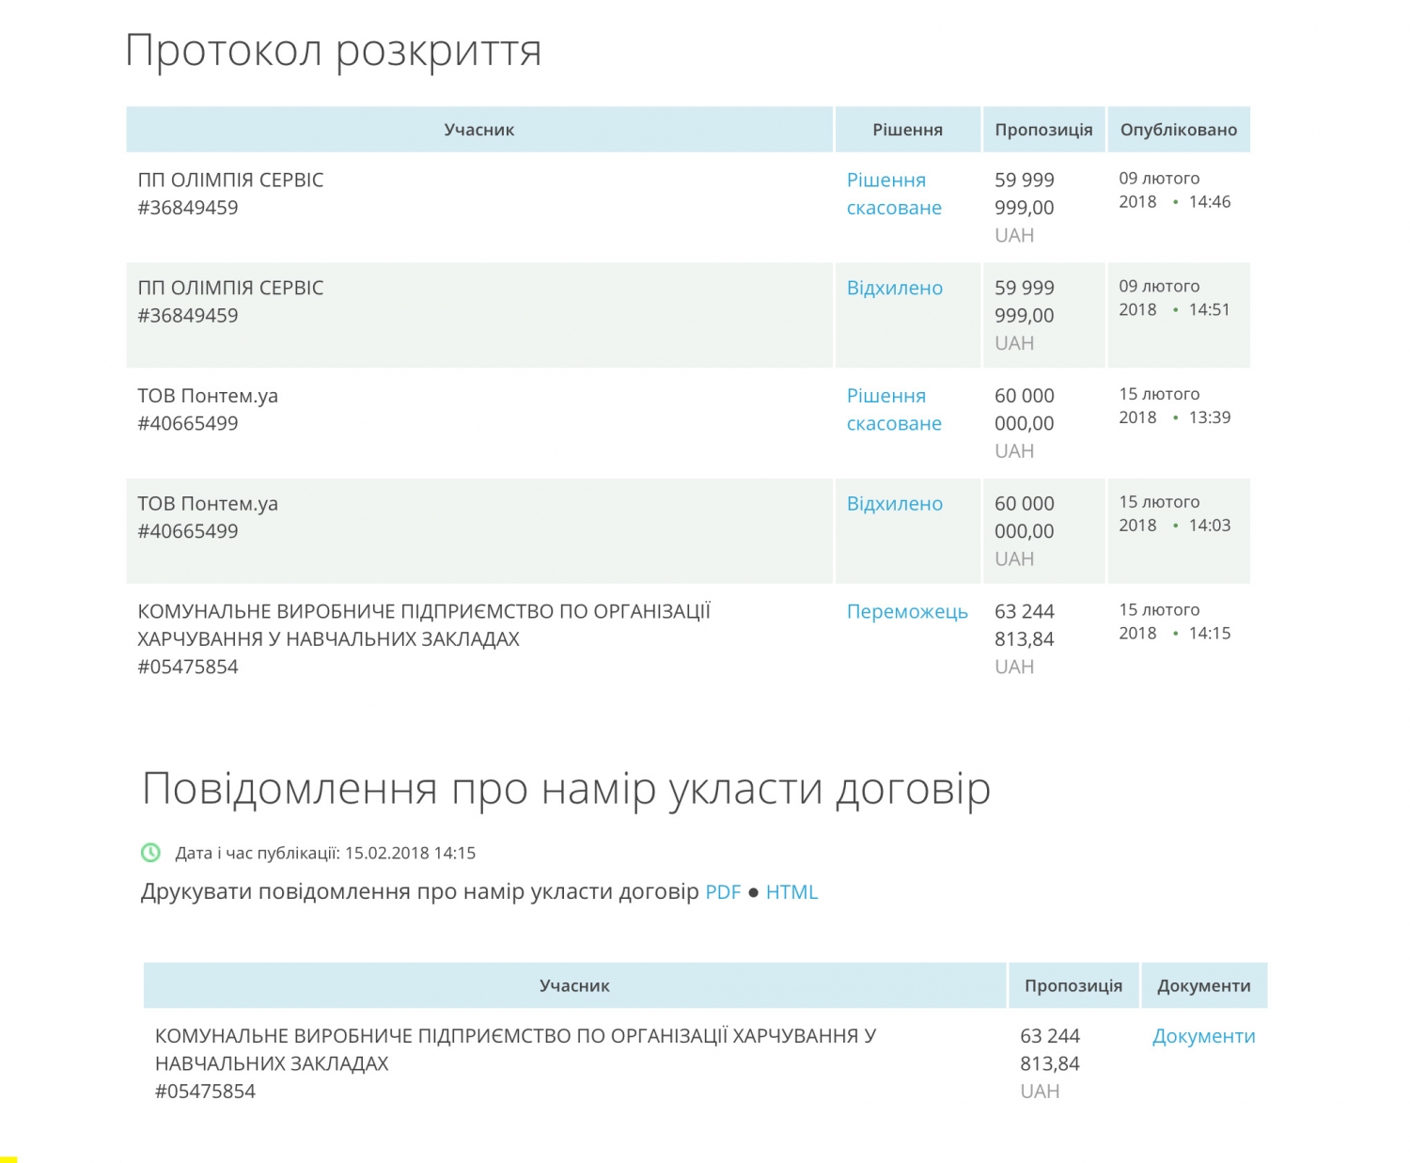
Task: Click the 14:46 publication time cell
Action: coord(1209,202)
